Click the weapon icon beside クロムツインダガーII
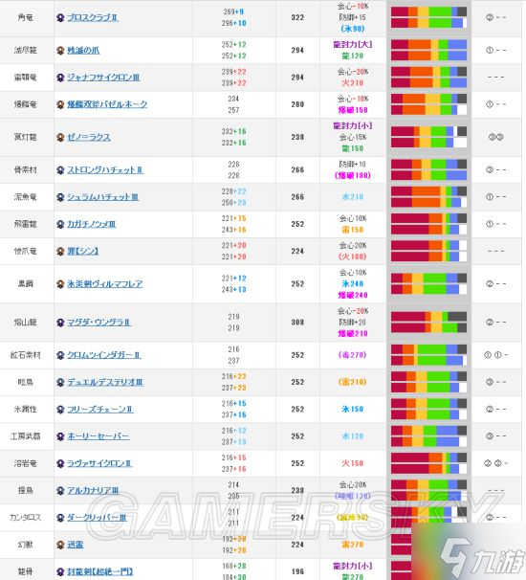The width and height of the screenshot is (526, 580). pos(60,355)
